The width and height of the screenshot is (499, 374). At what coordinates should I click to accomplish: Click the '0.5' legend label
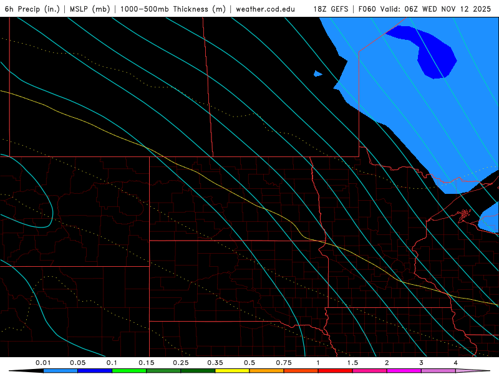coord(249,363)
